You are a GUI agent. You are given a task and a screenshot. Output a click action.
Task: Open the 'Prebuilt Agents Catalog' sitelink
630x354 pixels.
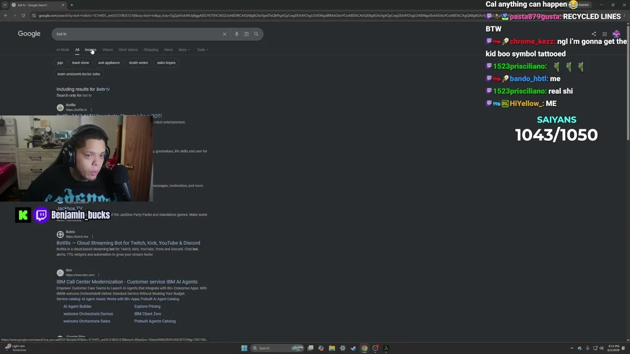pyautogui.click(x=155, y=321)
